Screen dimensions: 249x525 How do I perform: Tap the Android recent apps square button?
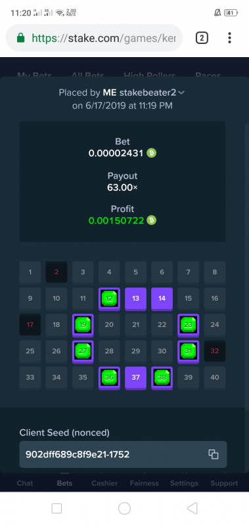[57, 508]
